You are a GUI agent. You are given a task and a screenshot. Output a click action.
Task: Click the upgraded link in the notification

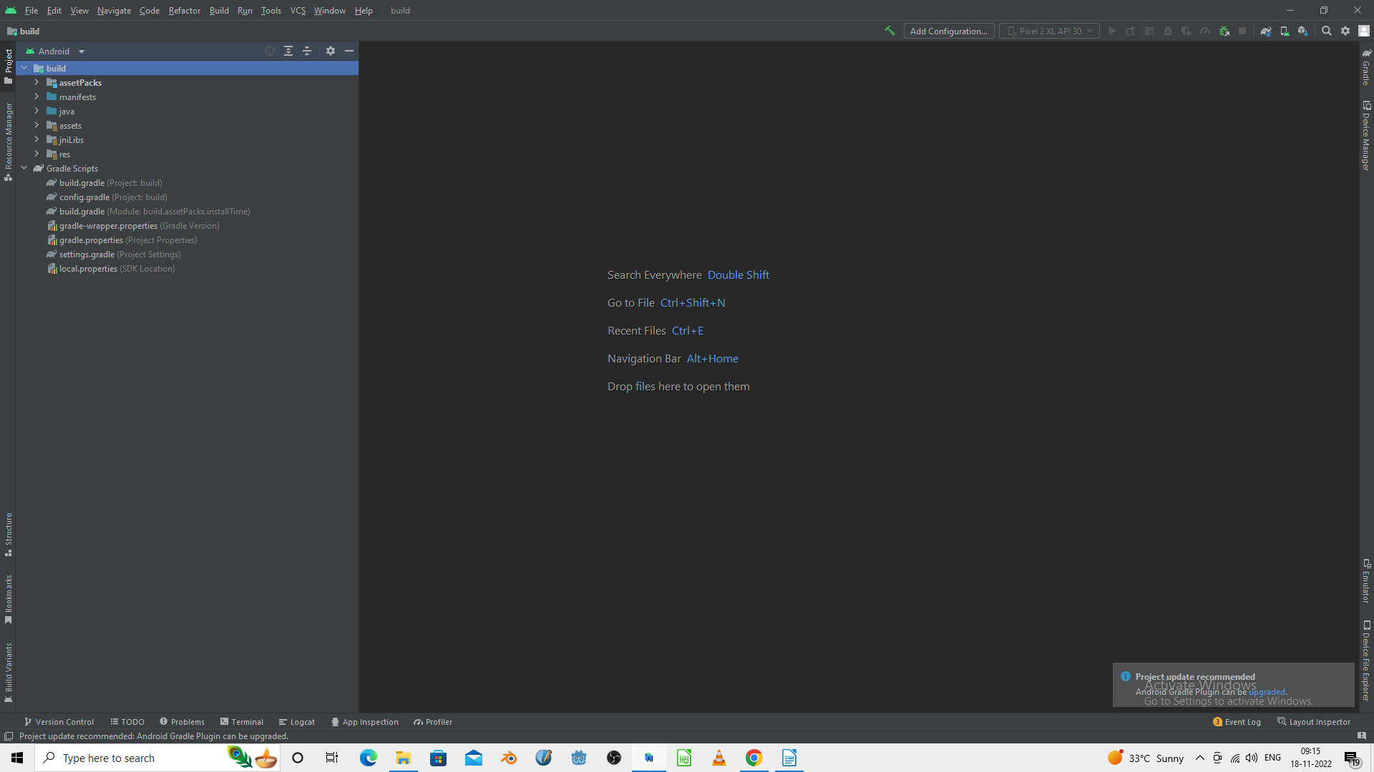click(x=1267, y=691)
